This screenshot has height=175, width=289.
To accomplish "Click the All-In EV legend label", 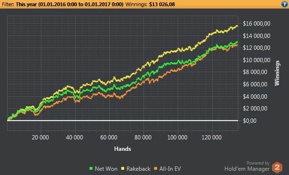I will click(x=170, y=168).
